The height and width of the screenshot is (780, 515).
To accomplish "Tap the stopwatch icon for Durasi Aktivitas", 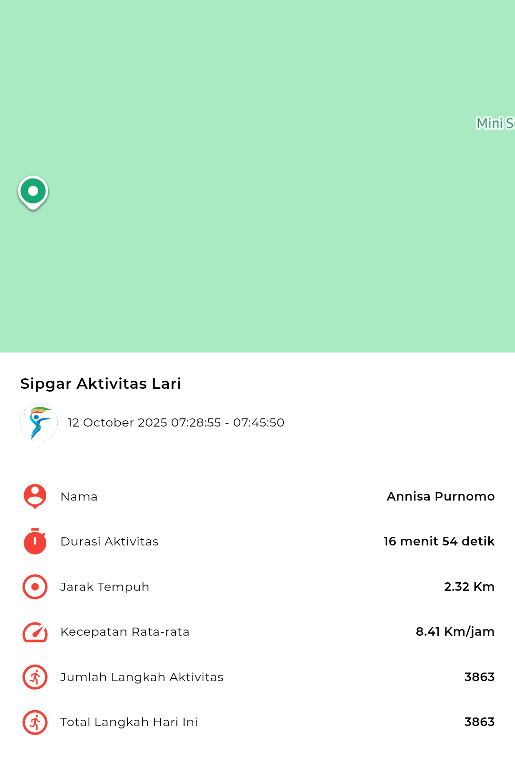I will [x=35, y=542].
